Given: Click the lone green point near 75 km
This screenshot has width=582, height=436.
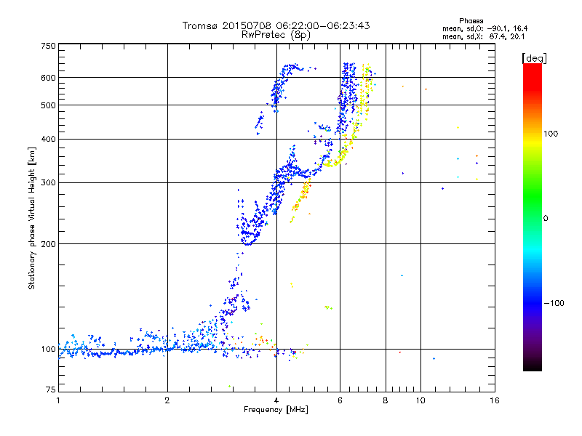Looking at the screenshot, I should 229,387.
